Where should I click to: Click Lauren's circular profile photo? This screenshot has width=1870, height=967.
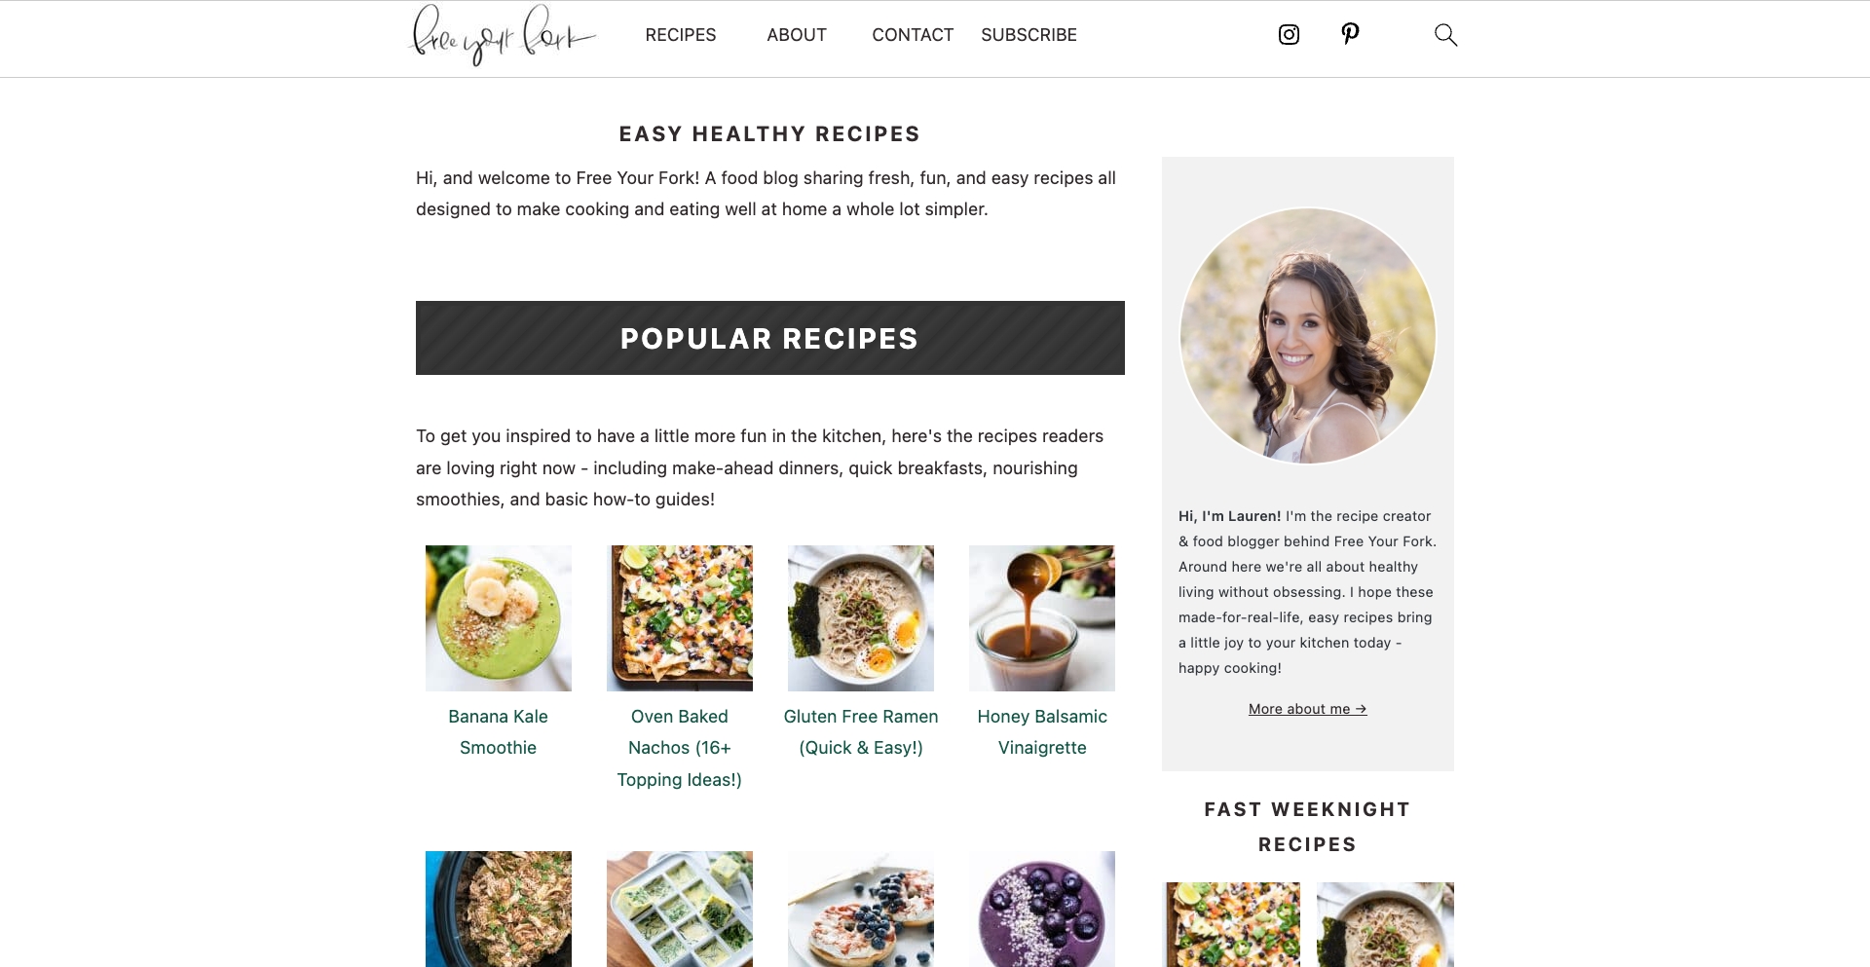[x=1308, y=336]
